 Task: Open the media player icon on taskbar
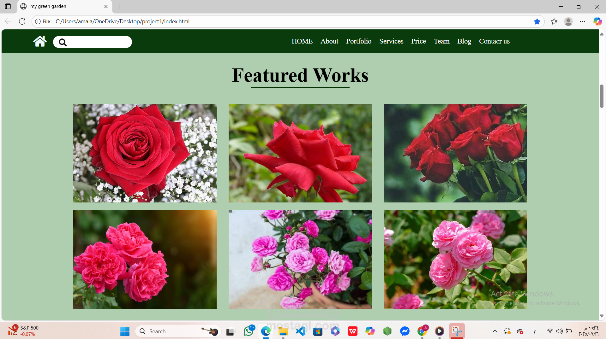[440, 331]
